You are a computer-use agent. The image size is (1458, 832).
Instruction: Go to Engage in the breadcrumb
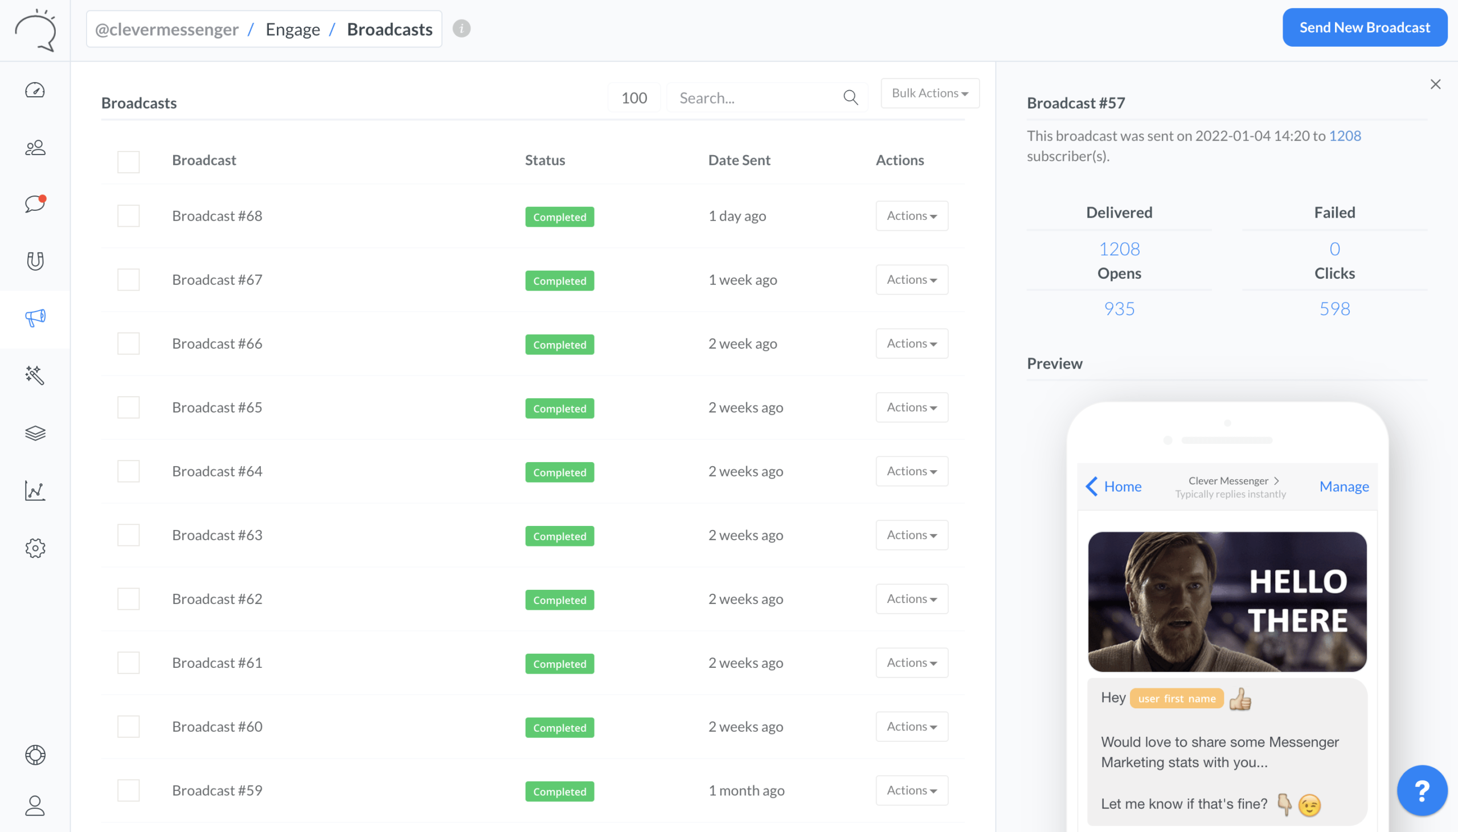coord(292,29)
